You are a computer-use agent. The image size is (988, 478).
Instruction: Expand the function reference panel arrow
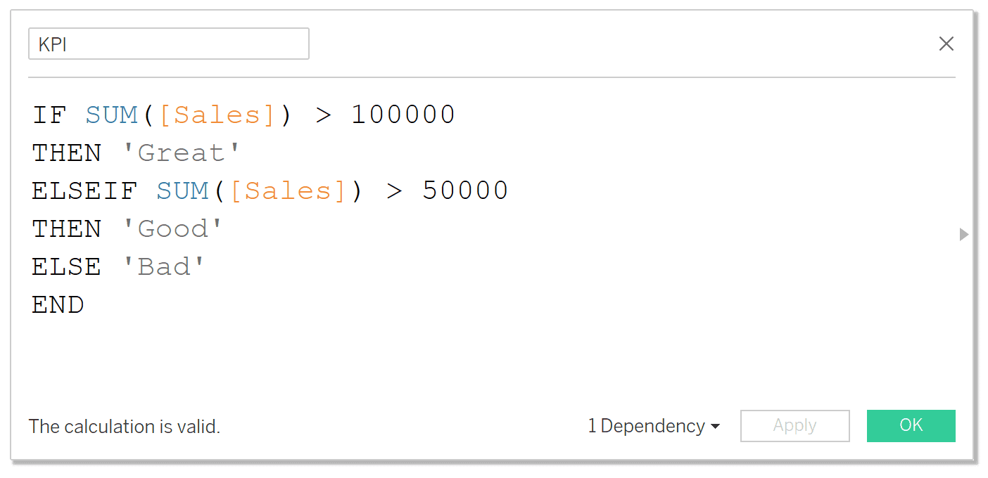963,234
